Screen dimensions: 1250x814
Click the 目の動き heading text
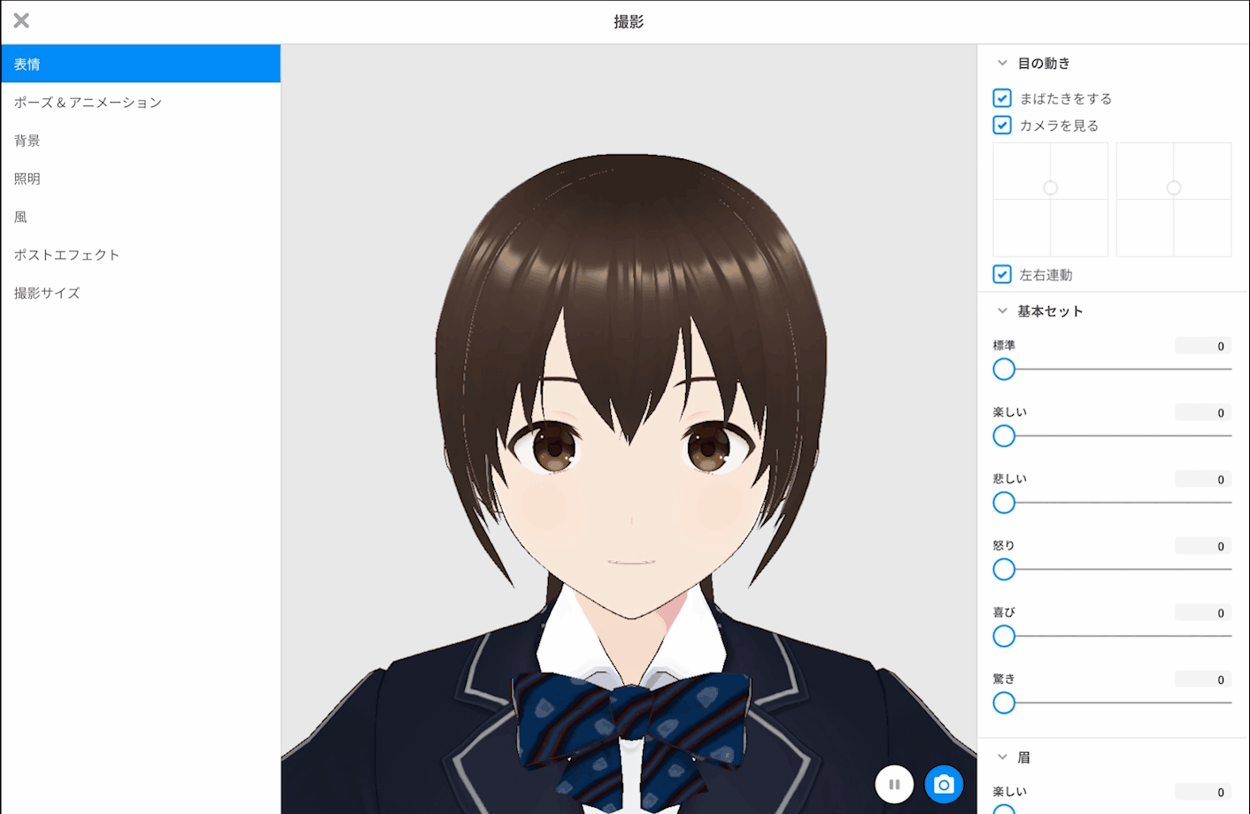tap(1044, 63)
